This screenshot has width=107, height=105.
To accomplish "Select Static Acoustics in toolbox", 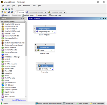I will point(10,97).
